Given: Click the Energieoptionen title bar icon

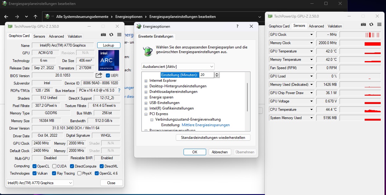Looking at the screenshot, I should [x=139, y=27].
